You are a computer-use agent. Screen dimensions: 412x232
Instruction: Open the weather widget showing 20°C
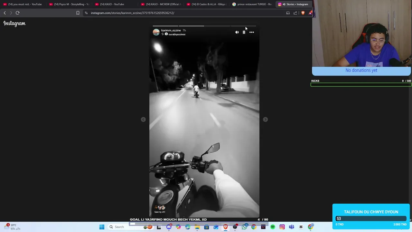click(13, 227)
